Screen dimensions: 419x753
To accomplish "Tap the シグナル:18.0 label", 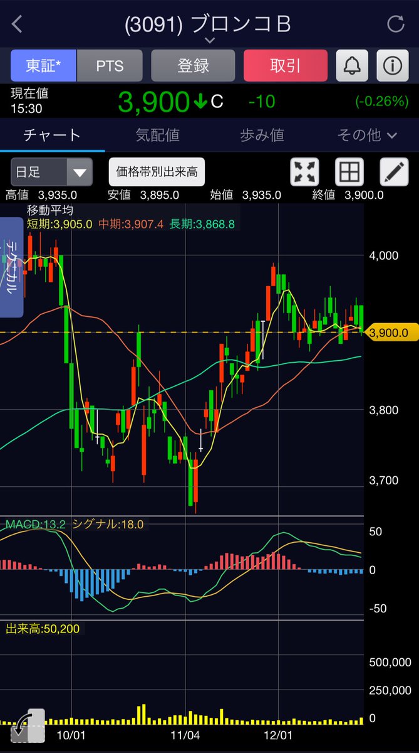I will (x=108, y=525).
